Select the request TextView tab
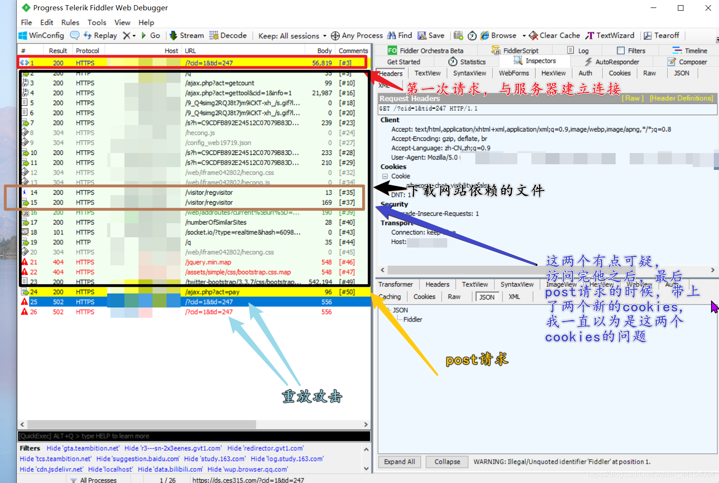 (428, 73)
